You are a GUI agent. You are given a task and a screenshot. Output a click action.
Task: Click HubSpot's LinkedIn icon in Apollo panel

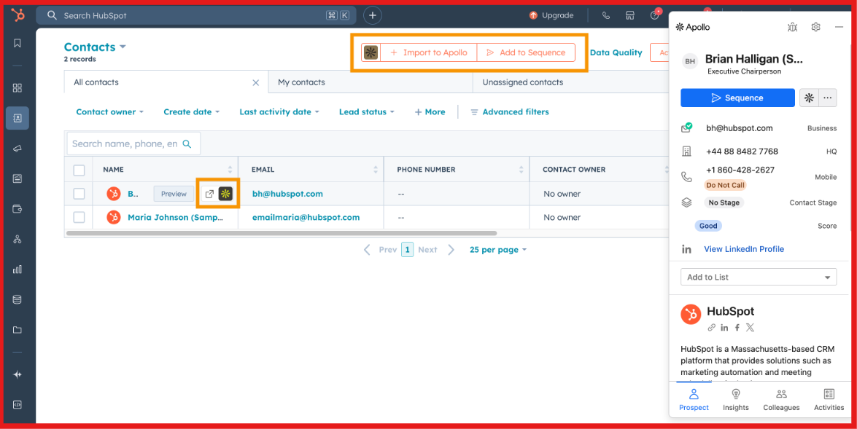724,327
